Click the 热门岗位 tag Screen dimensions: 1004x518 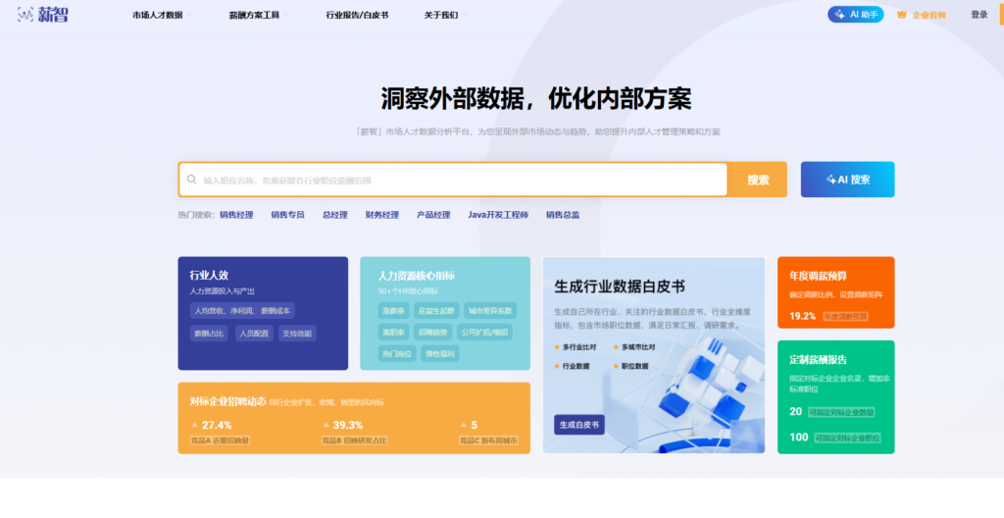[397, 353]
